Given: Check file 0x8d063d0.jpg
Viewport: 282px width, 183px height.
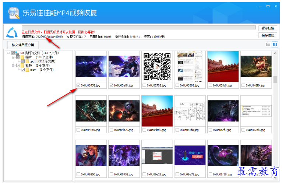Looking at the screenshot, I should click(x=243, y=130).
